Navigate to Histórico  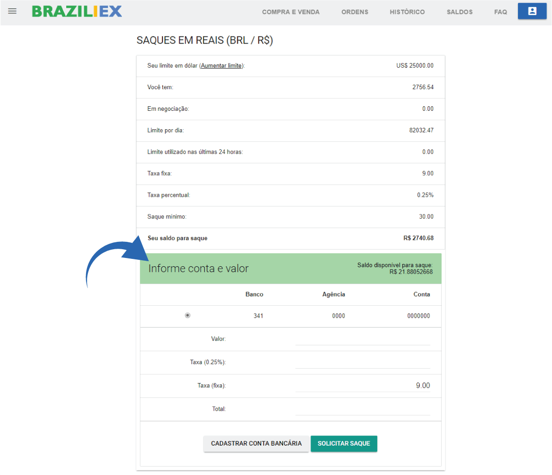pyautogui.click(x=407, y=12)
